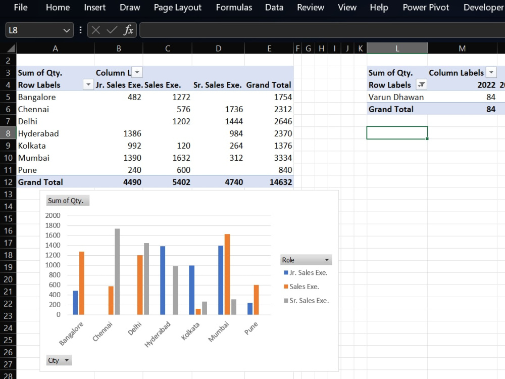The image size is (505, 379).
Task: Click the formula bar options three-dot handle
Action: 80,30
